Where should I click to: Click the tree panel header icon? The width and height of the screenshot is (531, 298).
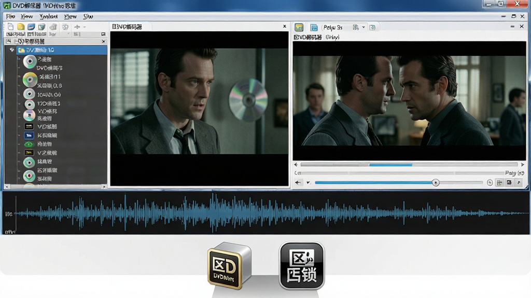(x=8, y=41)
